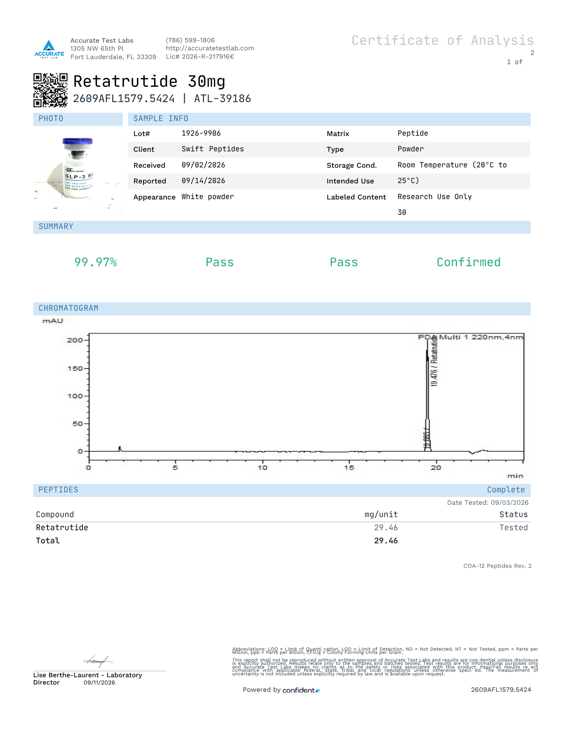Click the 99.97% purity summary value
564x729 pixels.
(x=96, y=262)
